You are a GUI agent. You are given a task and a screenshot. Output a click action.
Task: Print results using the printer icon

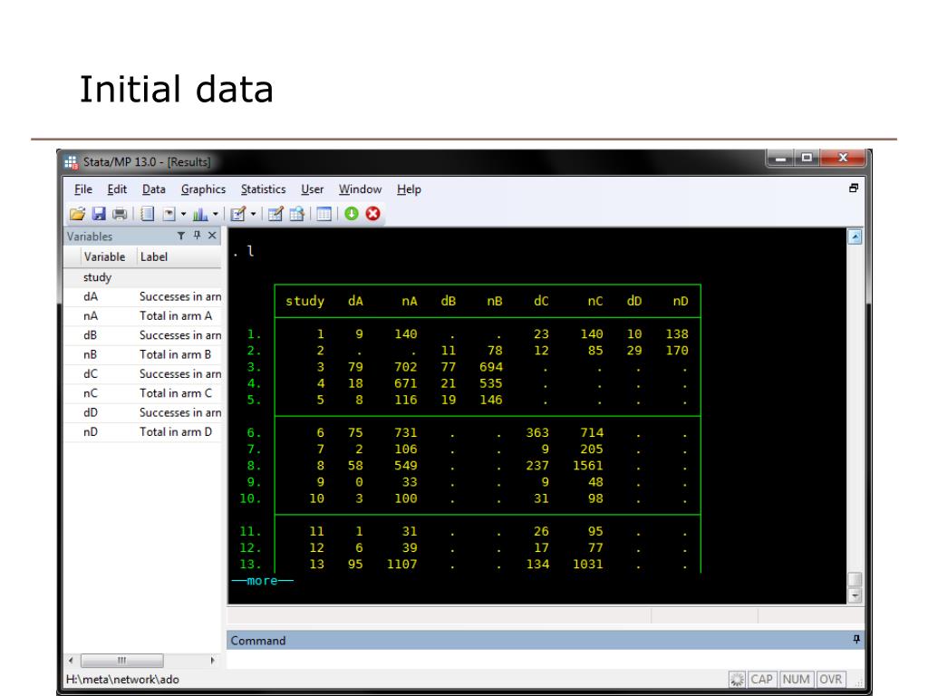[x=120, y=214]
